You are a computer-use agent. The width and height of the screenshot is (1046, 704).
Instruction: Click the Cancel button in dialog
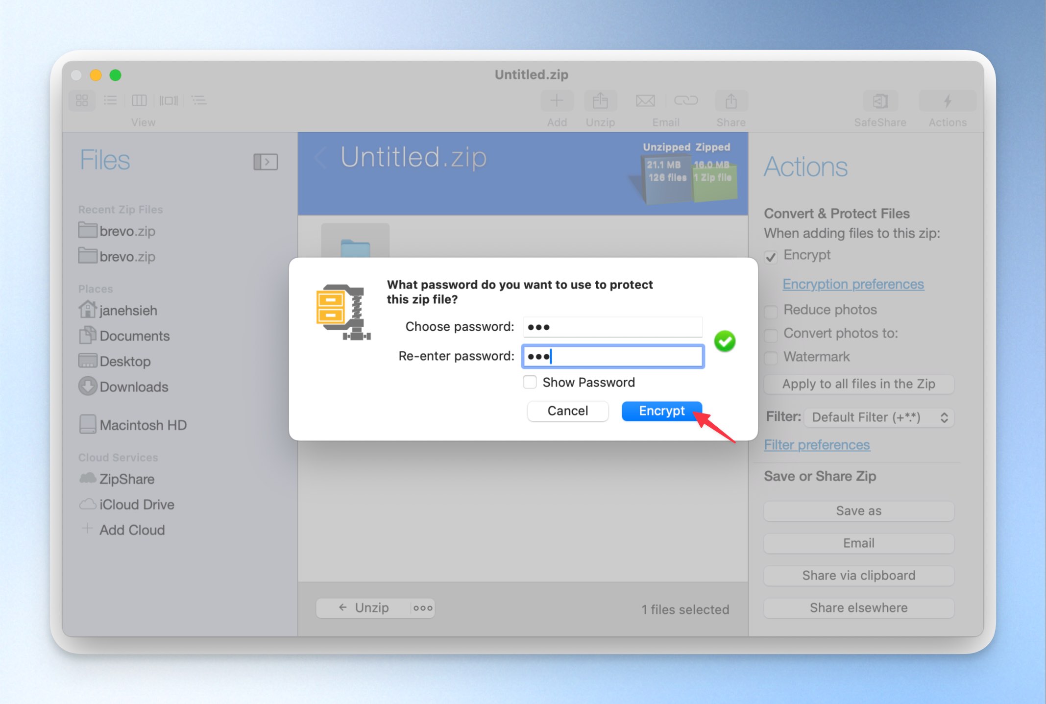(568, 411)
